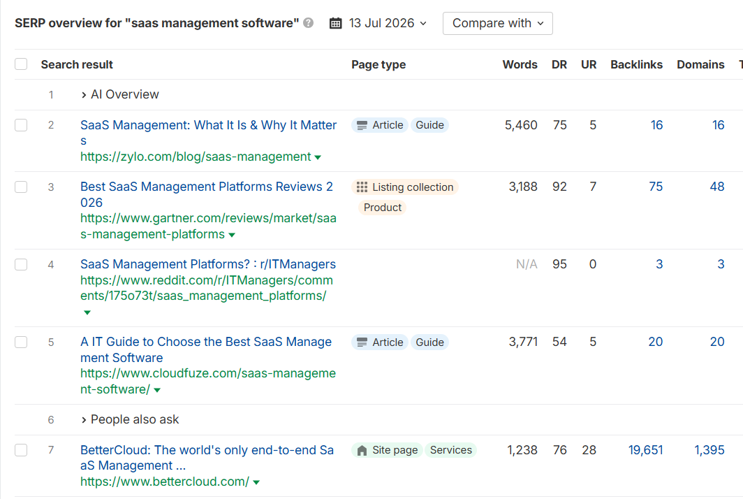This screenshot has height=499, width=743.
Task: Click the Product tag in the Gartner row
Action: [x=383, y=208]
